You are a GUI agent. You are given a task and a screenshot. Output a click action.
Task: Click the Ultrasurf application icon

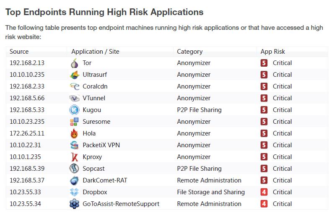[x=74, y=75]
